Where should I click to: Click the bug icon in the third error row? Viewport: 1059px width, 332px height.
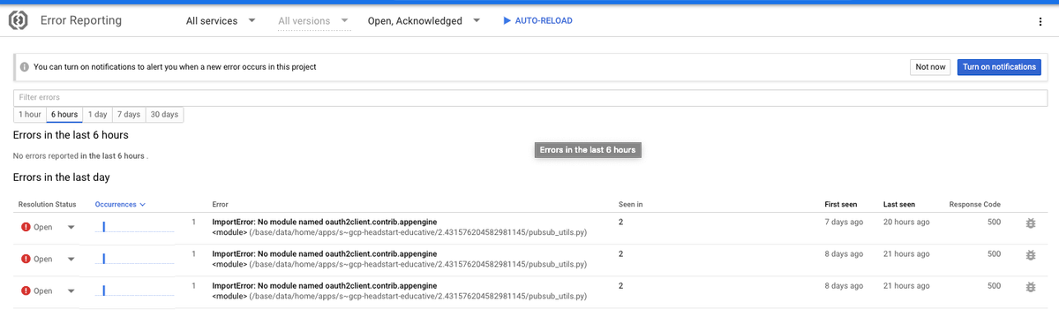tap(1030, 287)
